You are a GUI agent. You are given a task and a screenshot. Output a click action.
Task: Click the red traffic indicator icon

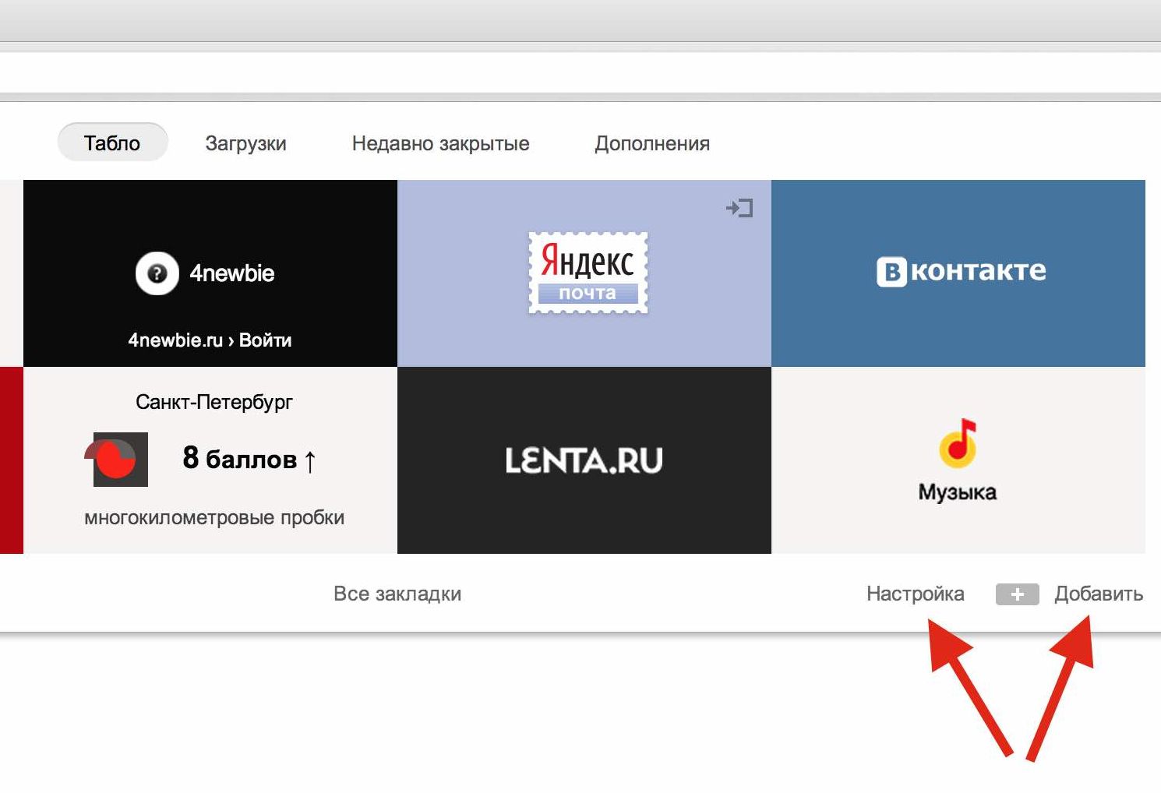pyautogui.click(x=117, y=459)
